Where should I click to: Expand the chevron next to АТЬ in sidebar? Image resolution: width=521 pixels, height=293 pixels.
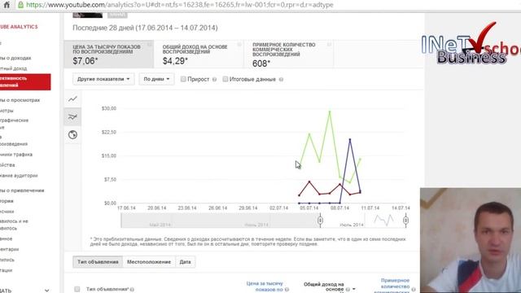[x=47, y=291]
